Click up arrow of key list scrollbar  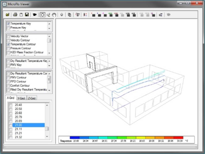[x=49, y=24]
